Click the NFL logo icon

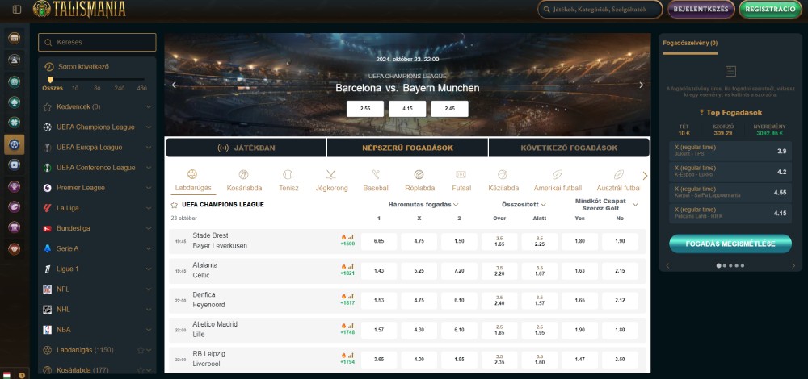pyautogui.click(x=48, y=289)
